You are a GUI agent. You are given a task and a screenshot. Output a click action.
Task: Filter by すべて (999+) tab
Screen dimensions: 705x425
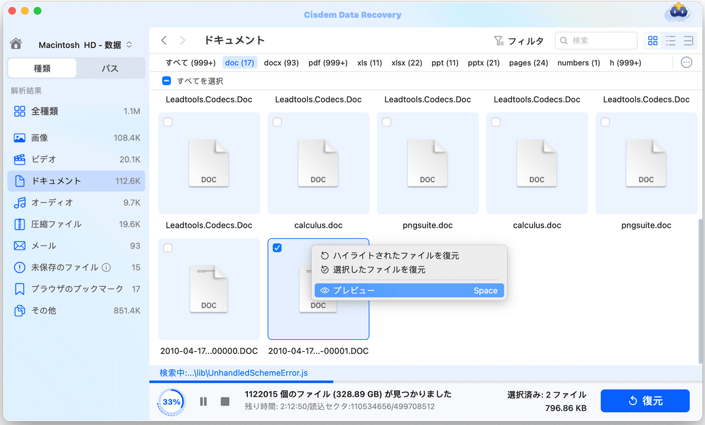point(190,63)
